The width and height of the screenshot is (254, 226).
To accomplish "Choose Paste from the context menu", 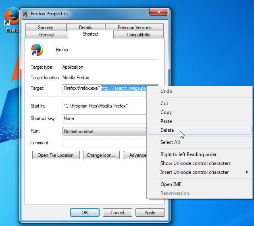I will (x=200, y=121).
